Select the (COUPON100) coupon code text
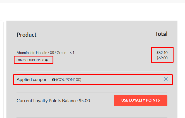 pyautogui.click(x=69, y=80)
